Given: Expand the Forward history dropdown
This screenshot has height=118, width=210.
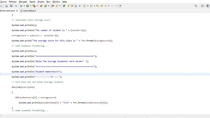Looking at the screenshot, I should point(115,6).
